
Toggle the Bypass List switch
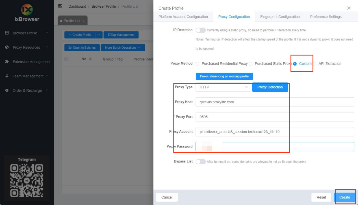pos(201,161)
